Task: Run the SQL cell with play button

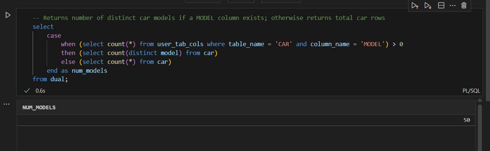Action: pos(8,15)
